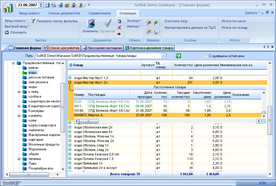276x186 pixels.
Task: Switch to the Ввод нового ribbon tab
Action: (29, 13)
